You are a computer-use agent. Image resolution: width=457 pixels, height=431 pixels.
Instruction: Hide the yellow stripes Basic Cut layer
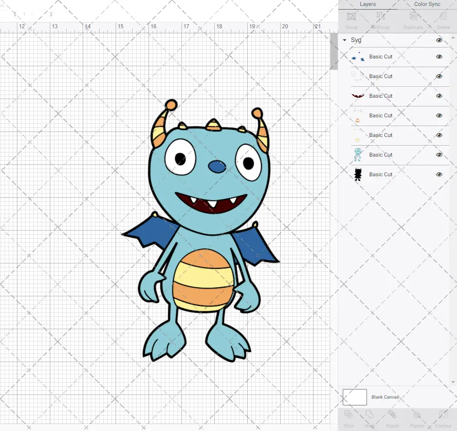click(439, 135)
